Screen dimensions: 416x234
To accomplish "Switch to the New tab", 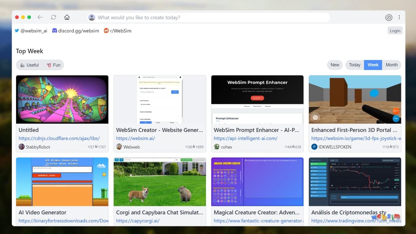I will tap(335, 65).
